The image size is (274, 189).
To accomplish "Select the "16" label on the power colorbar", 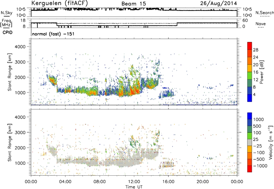I will 256,72.
